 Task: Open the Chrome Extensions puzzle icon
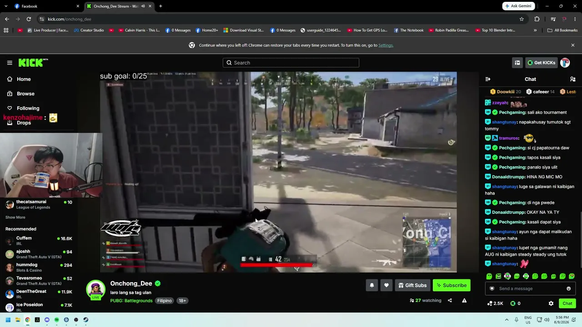click(x=537, y=19)
